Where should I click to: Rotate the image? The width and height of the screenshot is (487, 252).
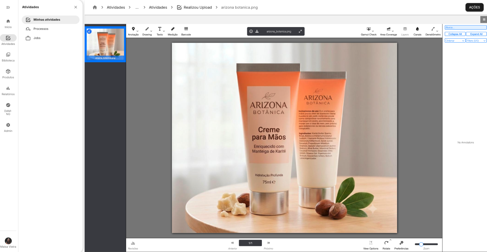click(386, 245)
